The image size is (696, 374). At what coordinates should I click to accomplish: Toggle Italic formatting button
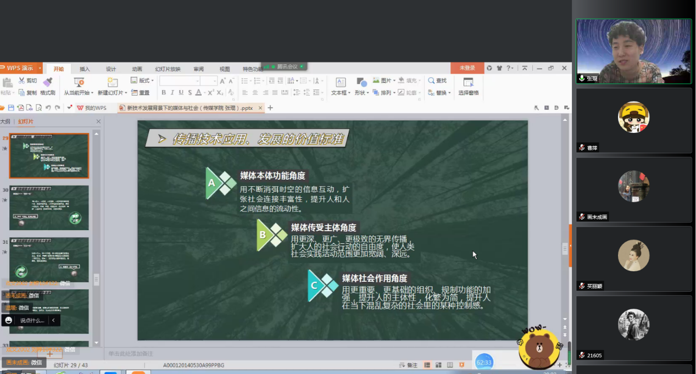pos(172,93)
